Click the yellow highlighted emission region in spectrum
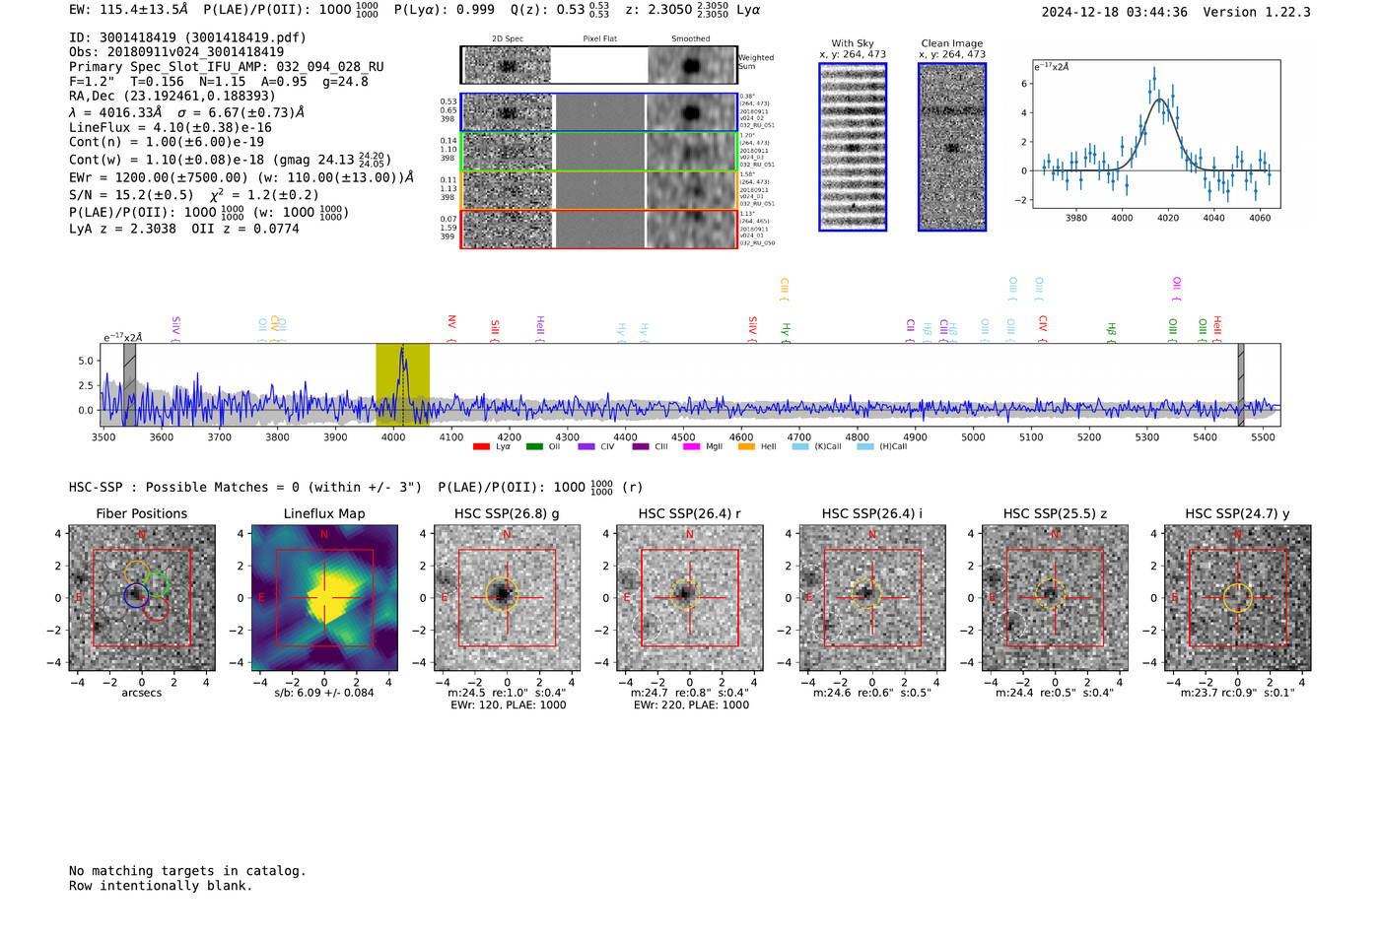 pos(402,384)
